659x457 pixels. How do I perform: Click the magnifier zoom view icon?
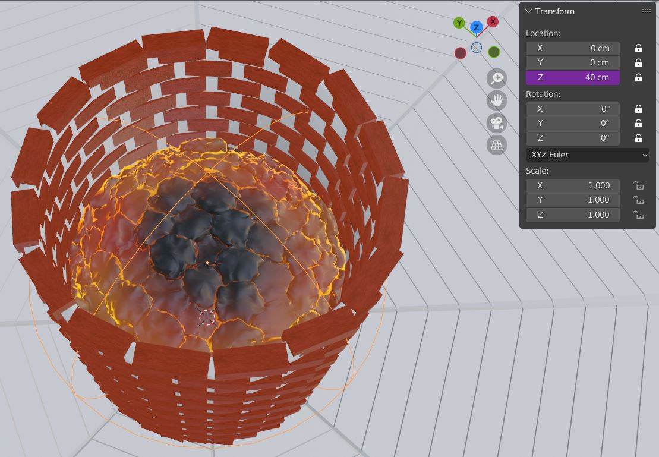click(497, 78)
